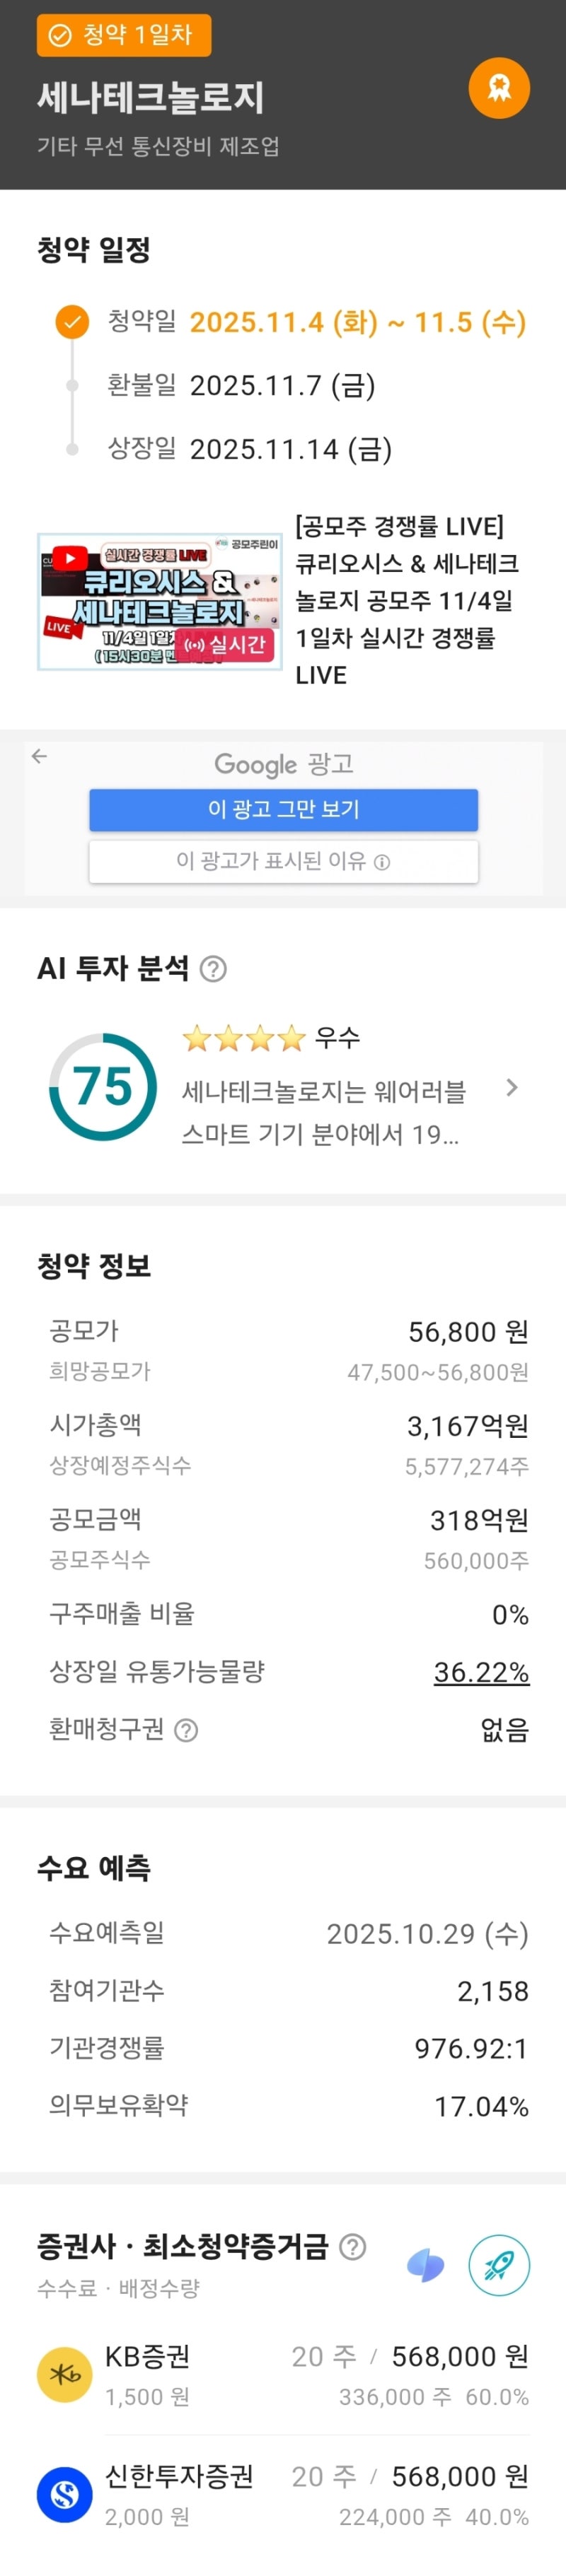Tap the 청약 1일차 status badge
Image resolution: width=566 pixels, height=2576 pixels.
pyautogui.click(x=124, y=36)
